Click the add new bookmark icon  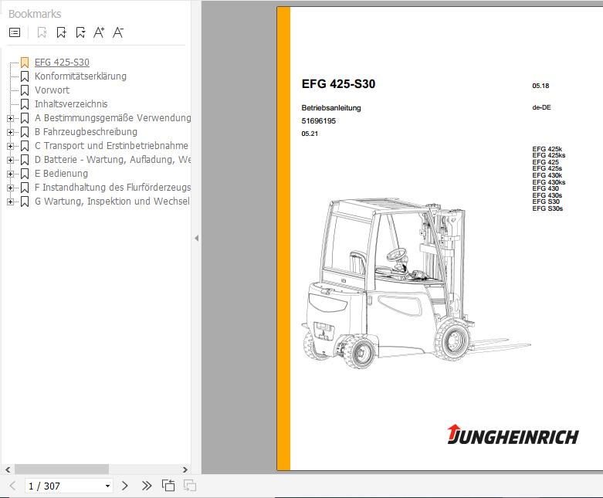point(61,32)
